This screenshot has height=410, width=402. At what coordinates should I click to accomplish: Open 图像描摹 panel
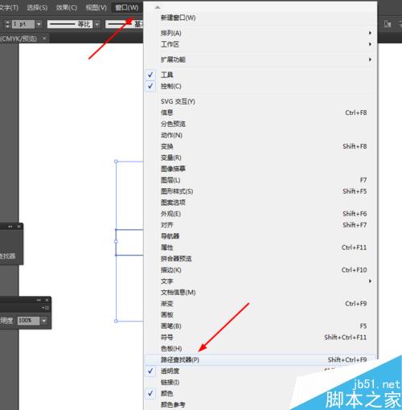pyautogui.click(x=260, y=169)
